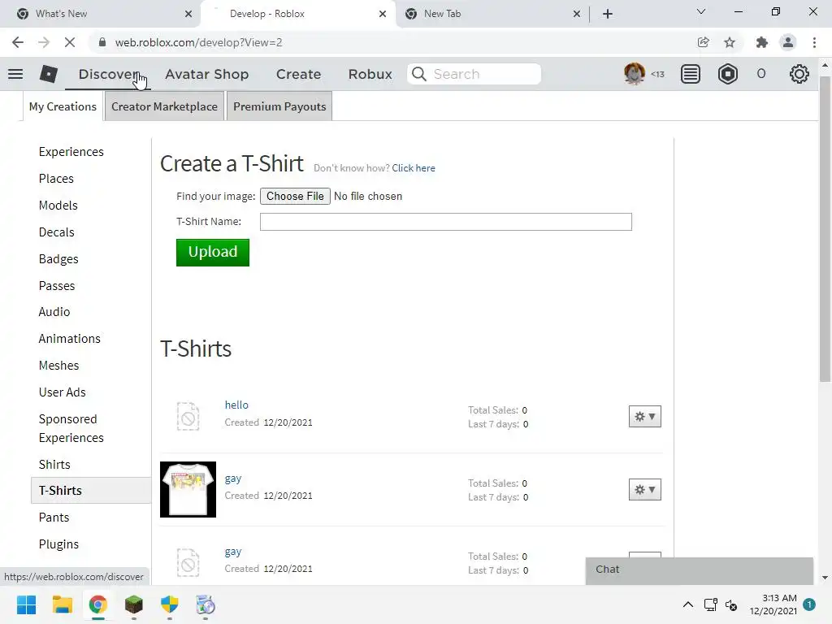Open Windows Start menu
This screenshot has width=832, height=624.
[26, 604]
